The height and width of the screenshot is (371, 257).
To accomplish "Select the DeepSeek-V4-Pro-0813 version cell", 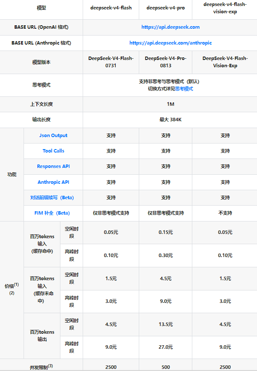I will pos(166,62).
